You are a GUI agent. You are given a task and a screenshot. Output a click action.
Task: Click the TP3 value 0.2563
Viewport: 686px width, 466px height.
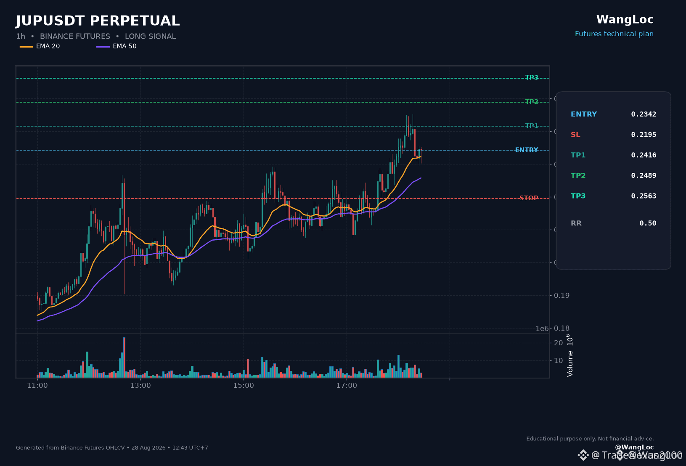(x=644, y=196)
